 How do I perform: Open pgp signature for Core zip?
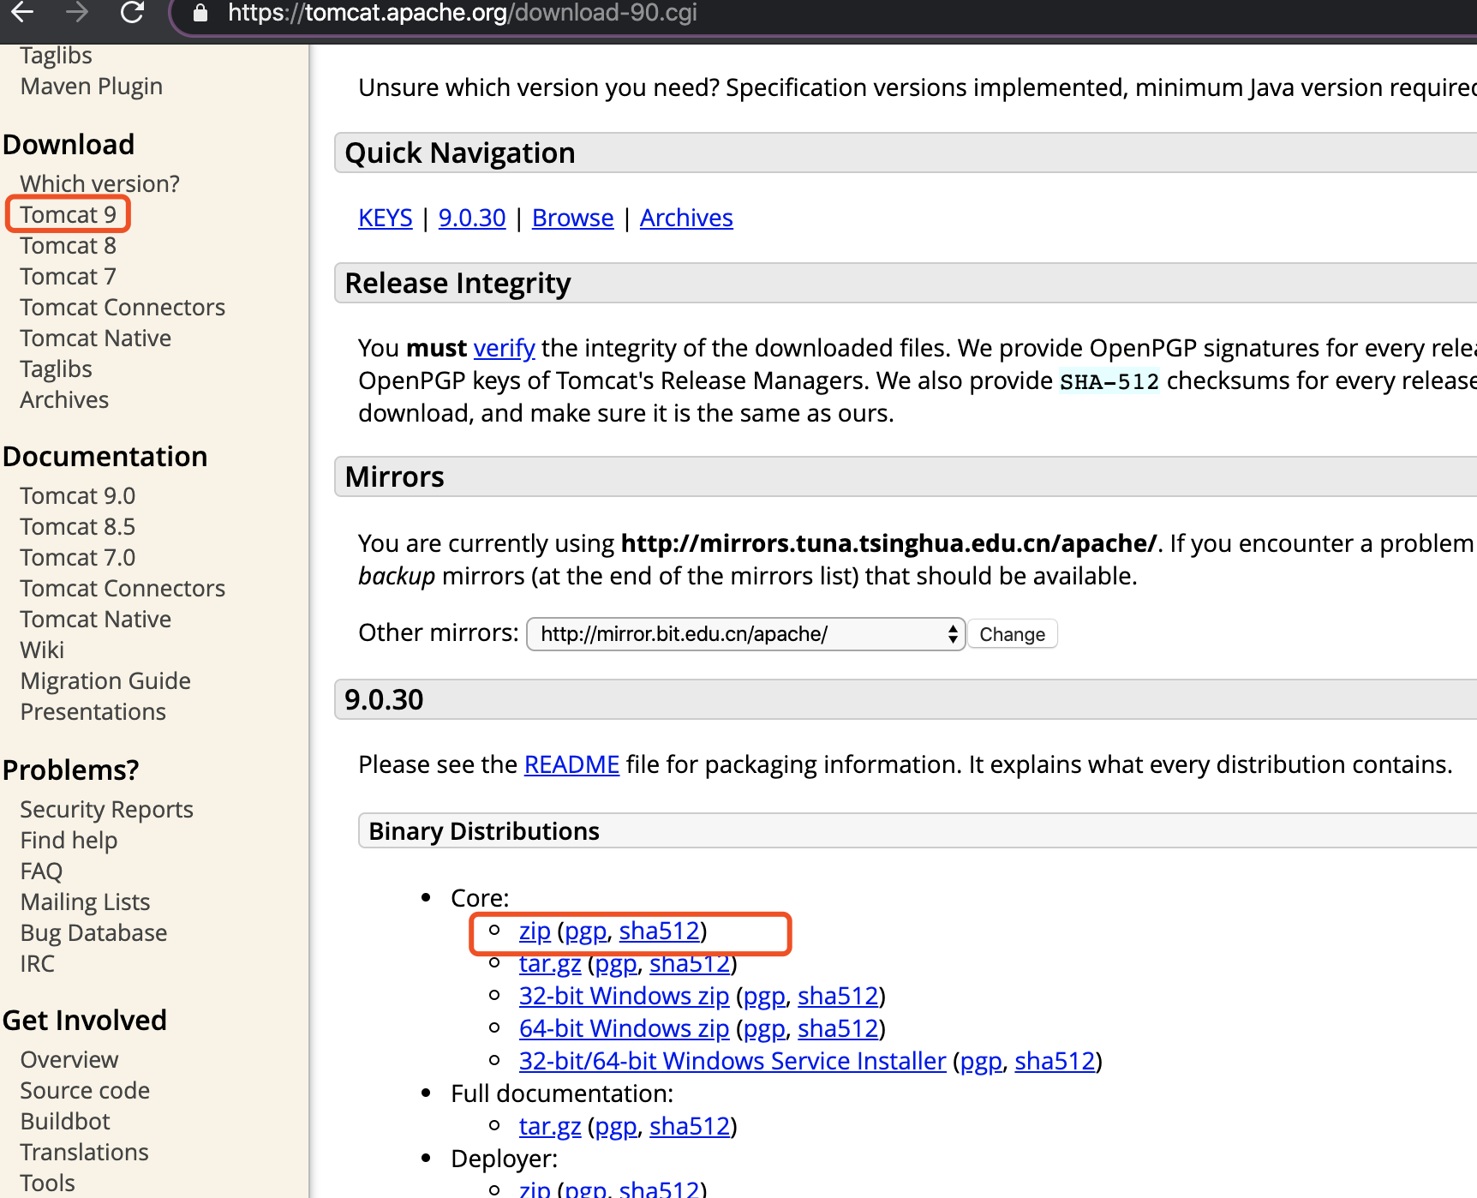586,931
